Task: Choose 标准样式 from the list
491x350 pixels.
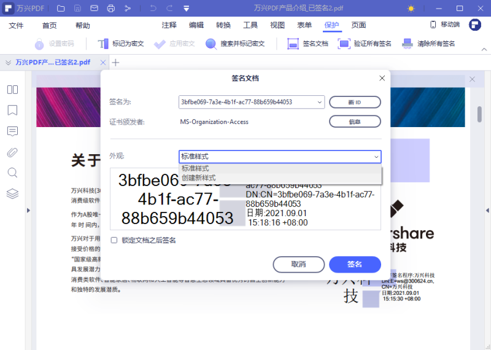Action: point(280,169)
